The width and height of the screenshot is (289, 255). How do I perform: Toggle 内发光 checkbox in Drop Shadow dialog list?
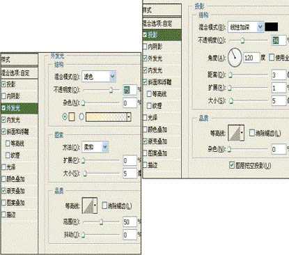coord(145,70)
